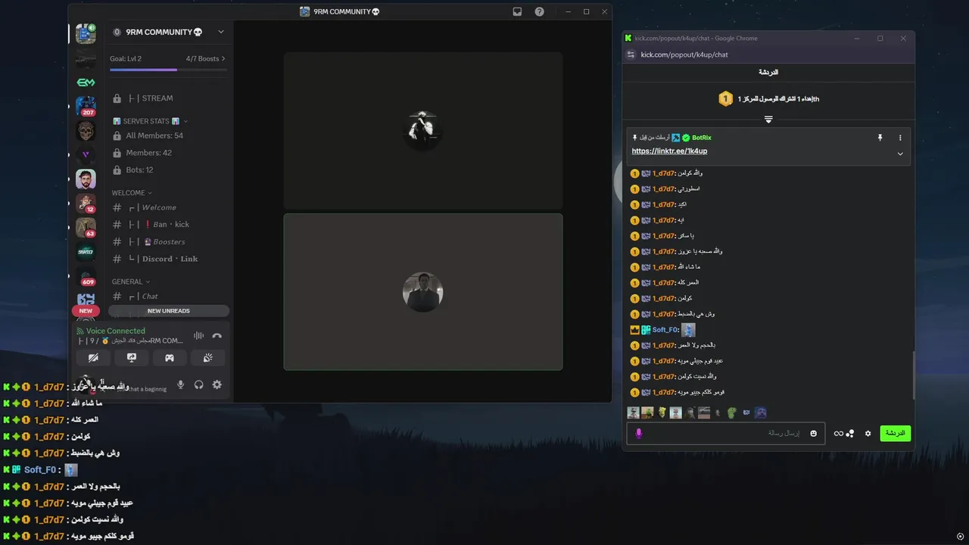Select the EM green logo server
Image resolution: width=969 pixels, height=545 pixels.
click(86, 82)
